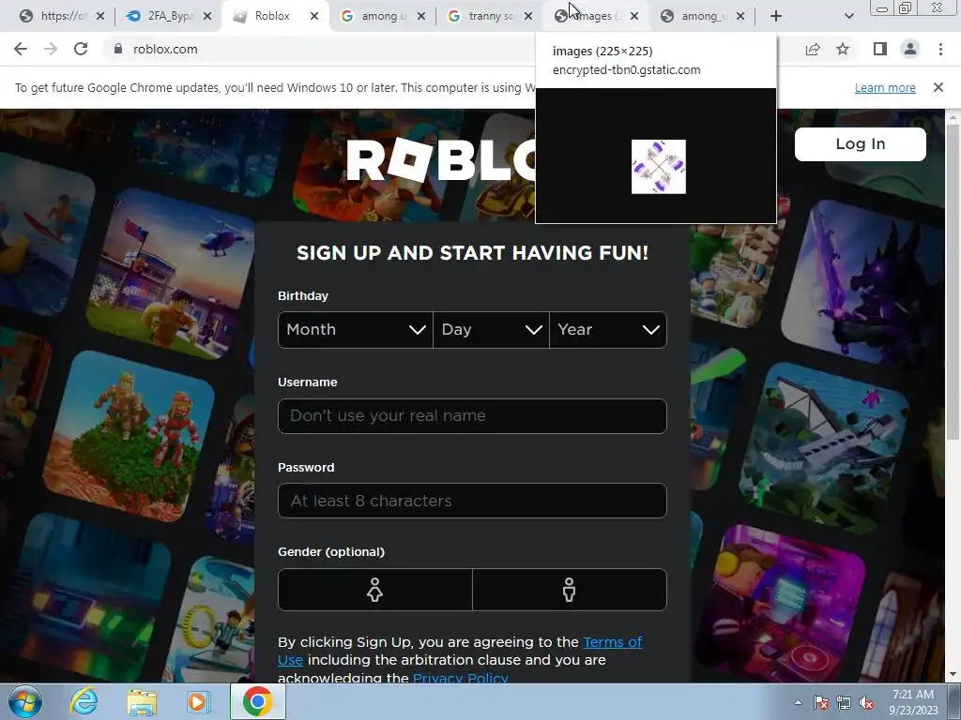Open the Learn more link
Image resolution: width=961 pixels, height=720 pixels.
click(x=885, y=87)
